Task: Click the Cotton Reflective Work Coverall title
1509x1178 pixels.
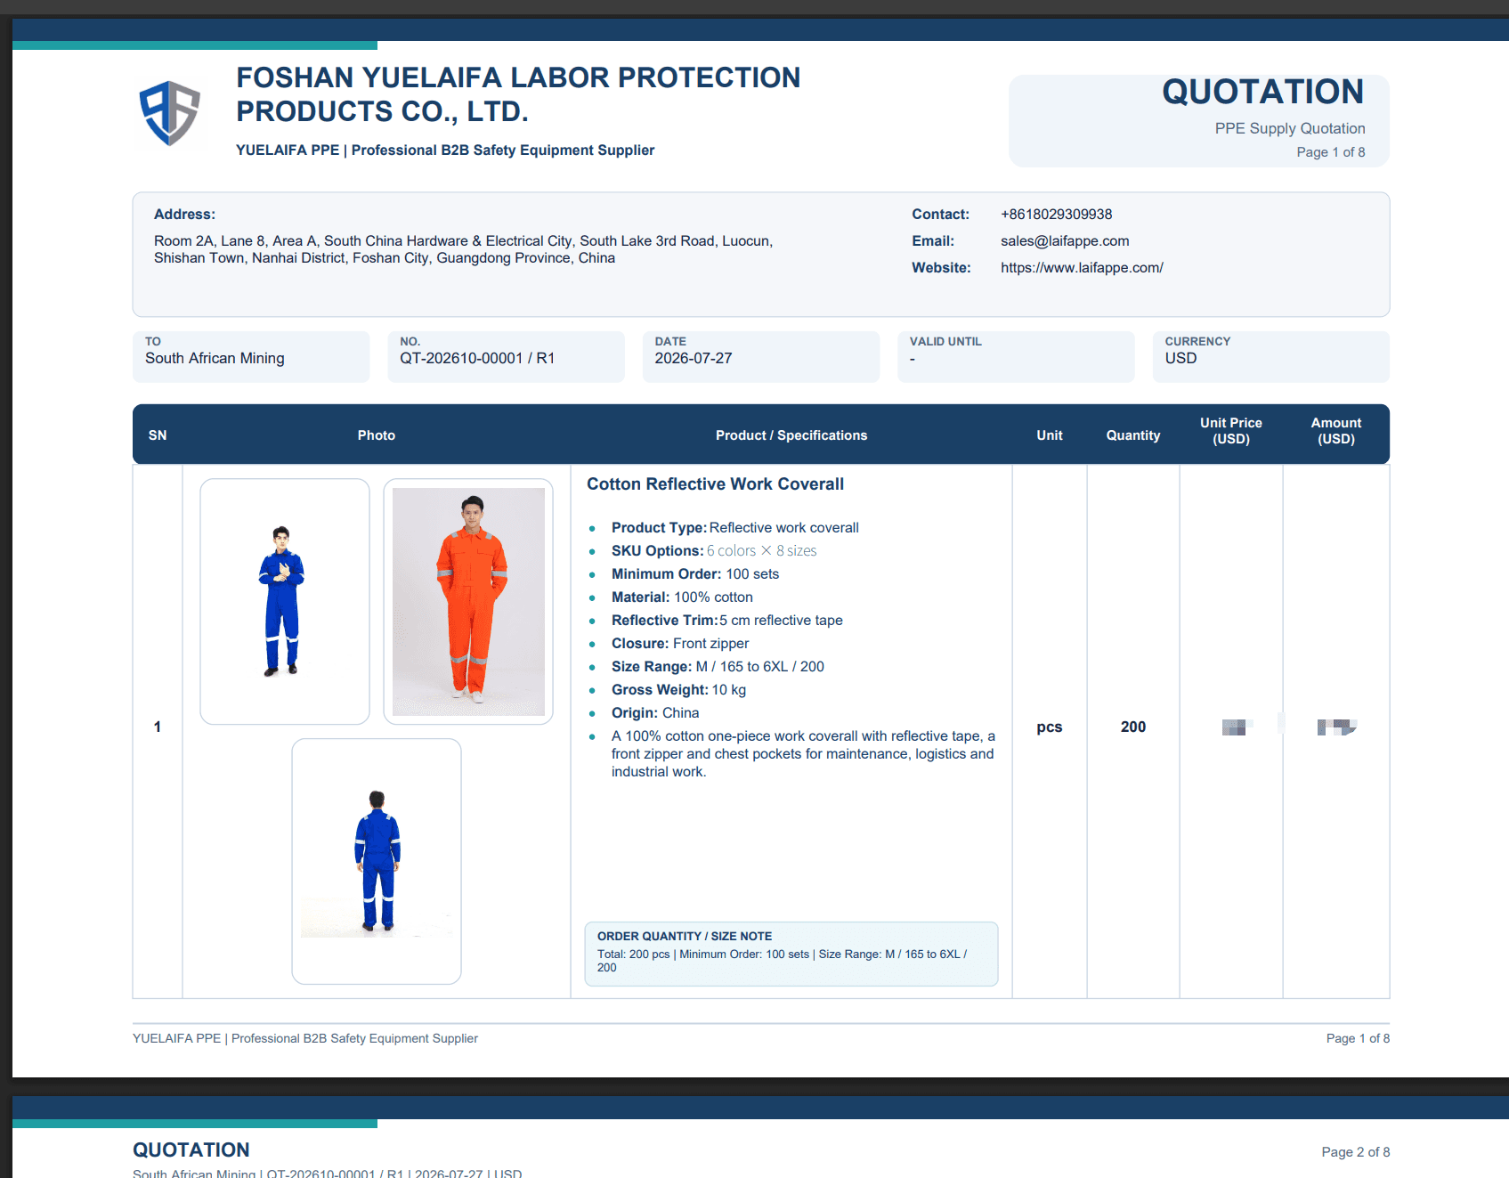Action: point(715,484)
